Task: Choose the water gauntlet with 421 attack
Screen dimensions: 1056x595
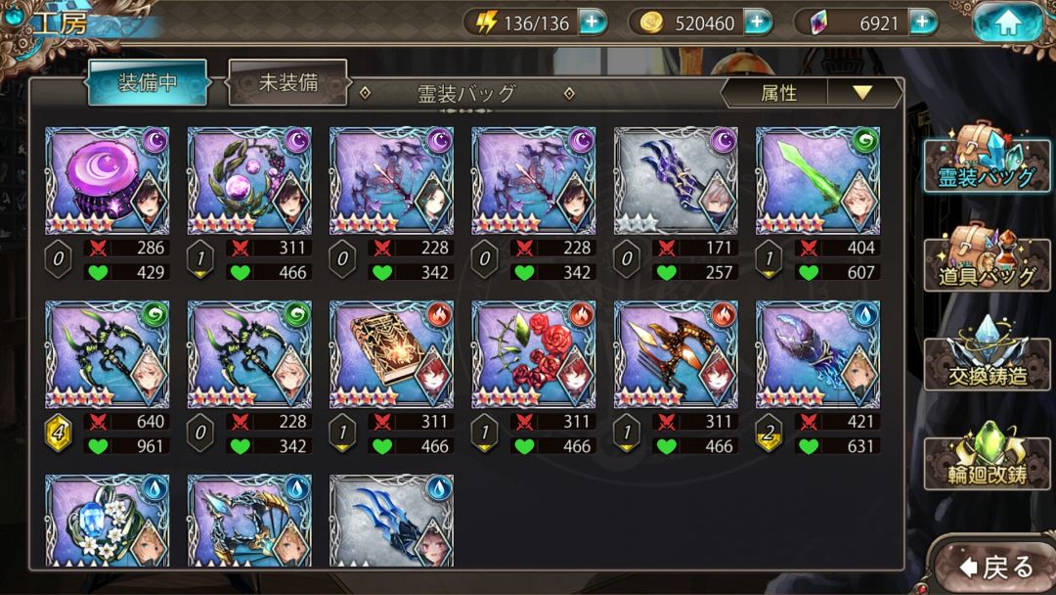Action: tap(817, 354)
